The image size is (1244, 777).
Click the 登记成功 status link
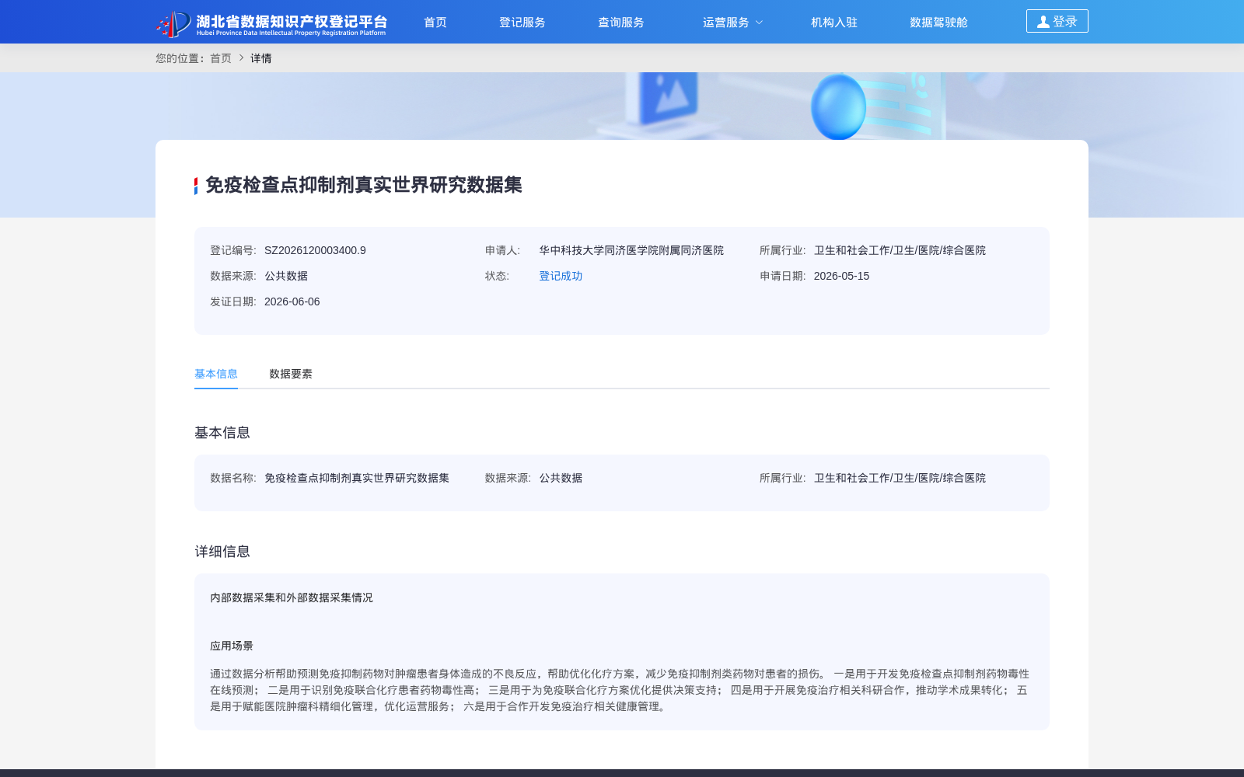point(561,276)
